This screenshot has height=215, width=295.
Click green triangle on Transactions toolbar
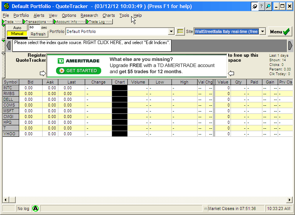[x=24, y=21]
